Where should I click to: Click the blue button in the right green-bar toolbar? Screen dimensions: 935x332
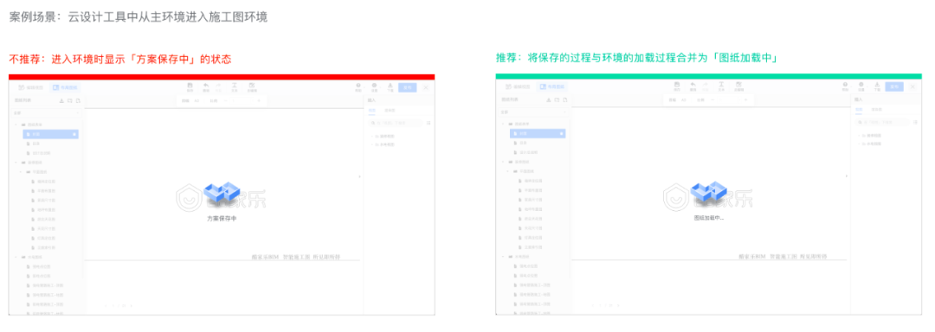[894, 86]
